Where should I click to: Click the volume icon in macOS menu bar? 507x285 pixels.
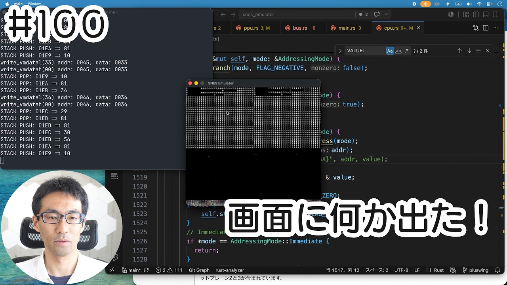[x=469, y=4]
